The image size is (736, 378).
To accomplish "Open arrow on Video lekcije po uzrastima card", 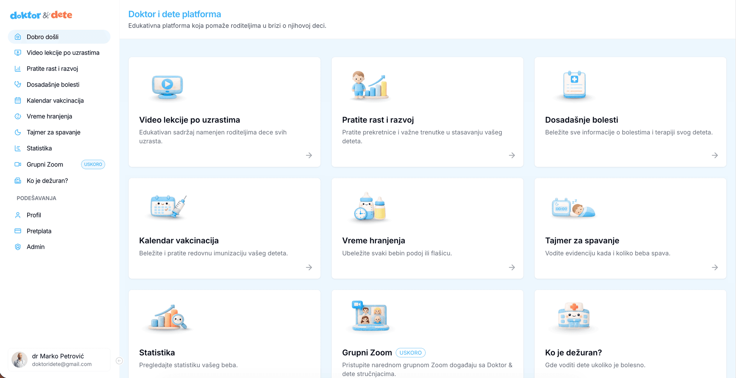I will (309, 155).
